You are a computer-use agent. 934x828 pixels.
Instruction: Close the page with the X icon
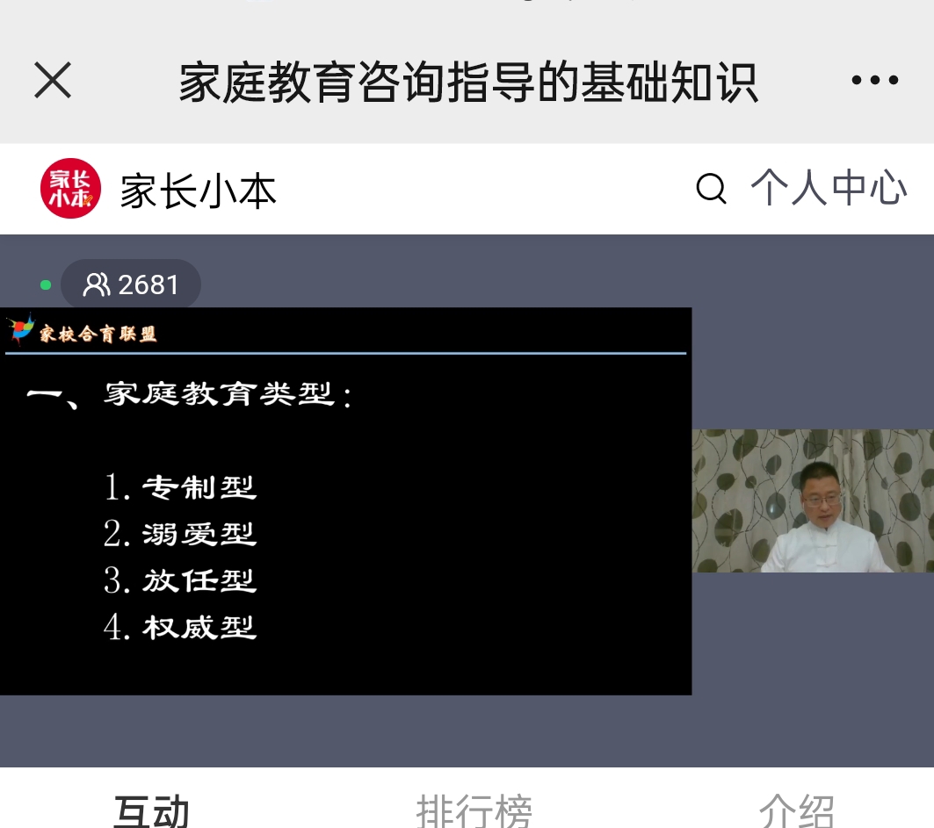pos(53,81)
